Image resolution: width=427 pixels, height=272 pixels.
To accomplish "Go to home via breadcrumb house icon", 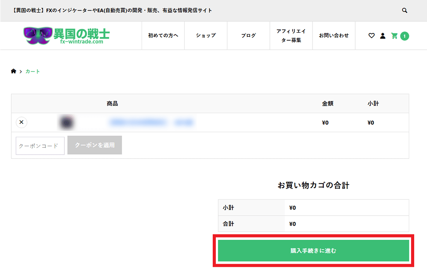I will coord(14,71).
